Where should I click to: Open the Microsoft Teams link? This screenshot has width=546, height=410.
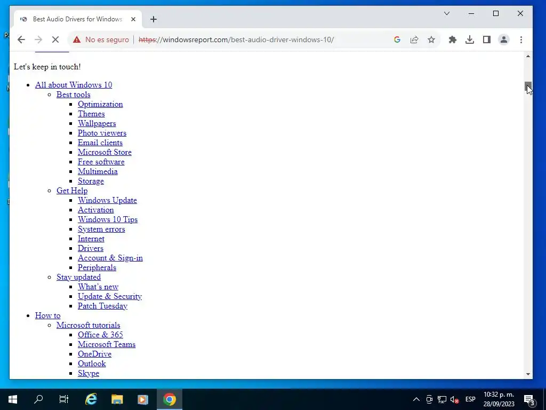[107, 344]
